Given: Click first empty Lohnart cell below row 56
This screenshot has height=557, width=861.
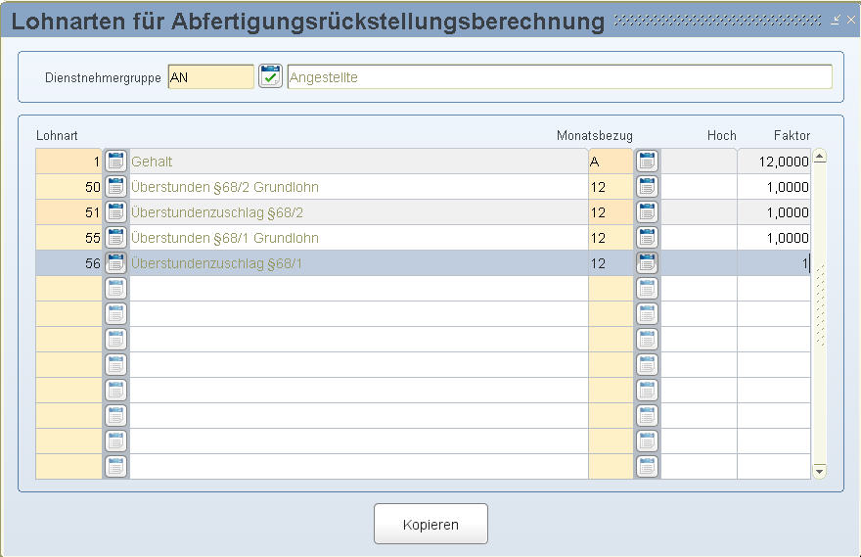Looking at the screenshot, I should point(68,289).
